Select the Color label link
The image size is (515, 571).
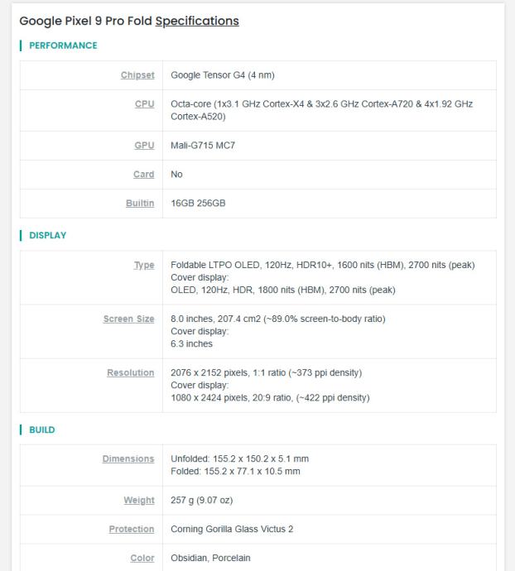click(142, 558)
